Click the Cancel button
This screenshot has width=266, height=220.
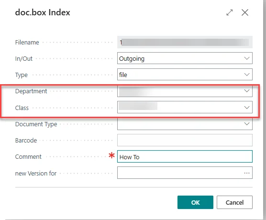[x=234, y=202]
